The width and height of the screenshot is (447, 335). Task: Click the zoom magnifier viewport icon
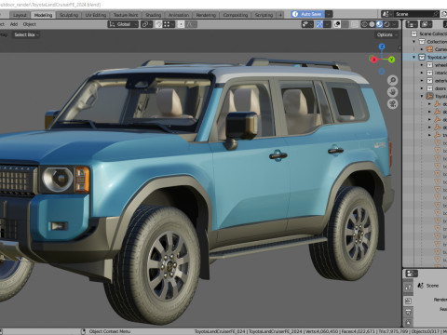click(x=393, y=80)
